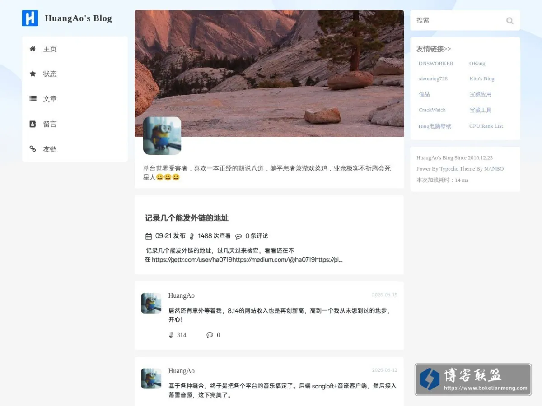Image resolution: width=542 pixels, height=406 pixels.
Task: Click HuangAo author name in 2026-08-15 post
Action: (182, 295)
